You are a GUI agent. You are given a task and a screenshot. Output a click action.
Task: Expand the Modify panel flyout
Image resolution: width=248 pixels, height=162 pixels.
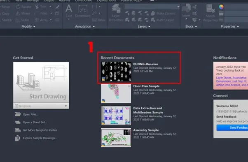(x=28, y=27)
